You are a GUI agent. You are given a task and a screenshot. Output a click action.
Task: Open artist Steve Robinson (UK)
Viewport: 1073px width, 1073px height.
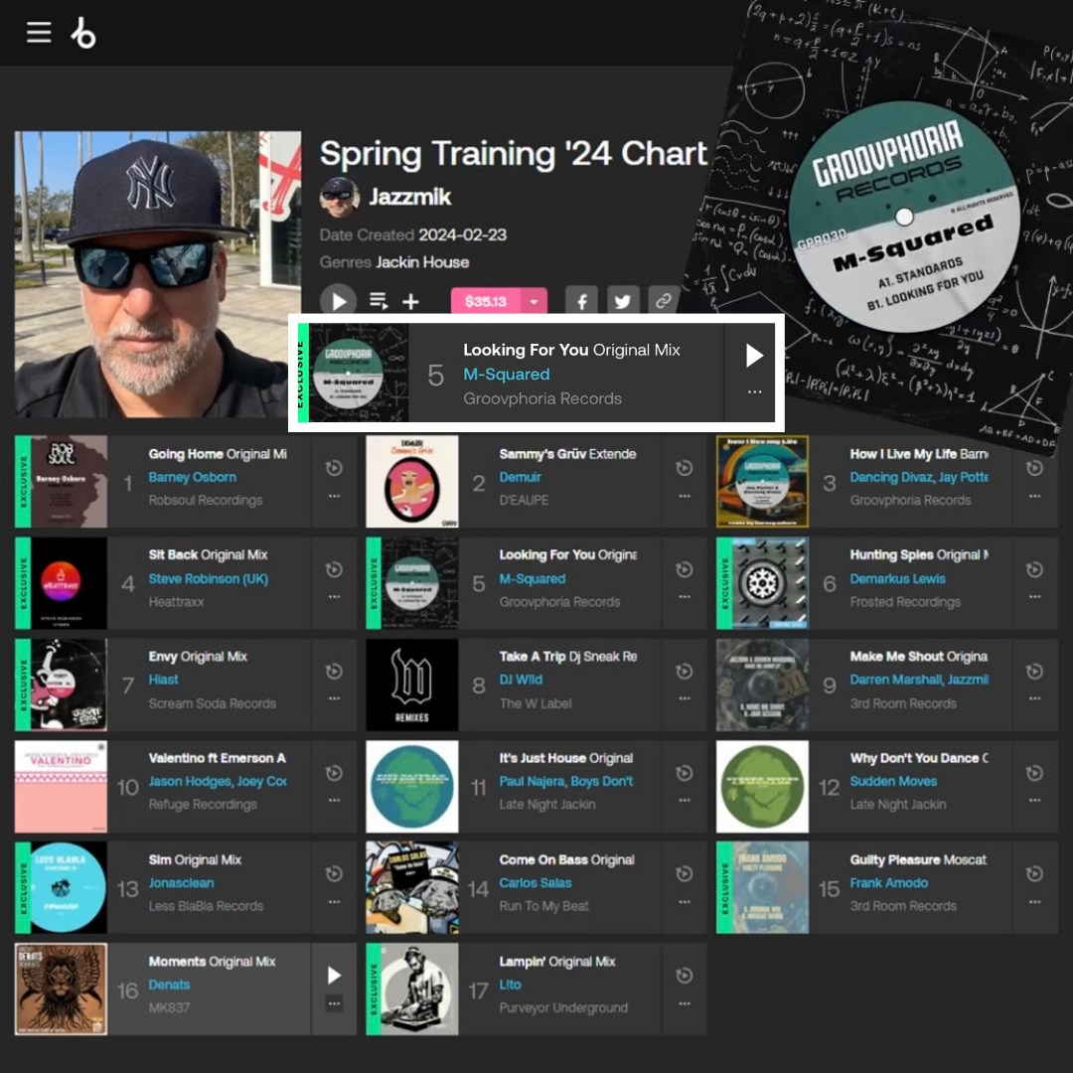(208, 579)
